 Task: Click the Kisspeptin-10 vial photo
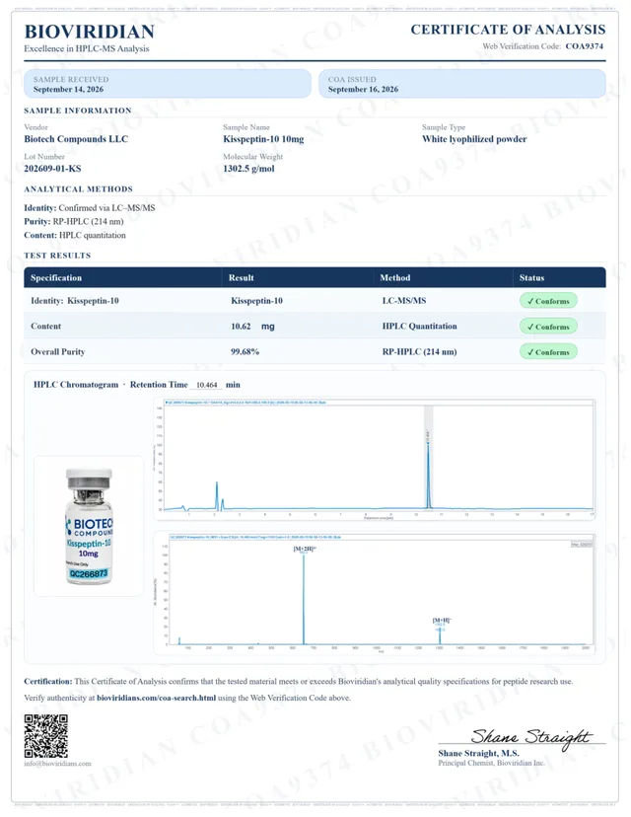pyautogui.click(x=89, y=526)
